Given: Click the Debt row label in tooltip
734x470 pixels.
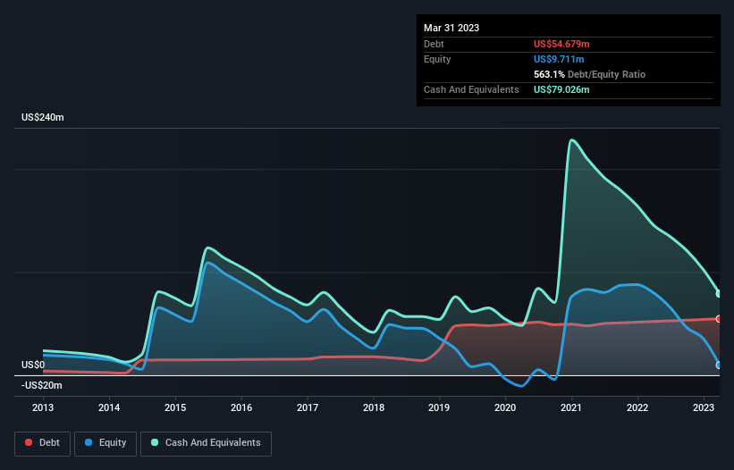Looking at the screenshot, I should coord(434,44).
